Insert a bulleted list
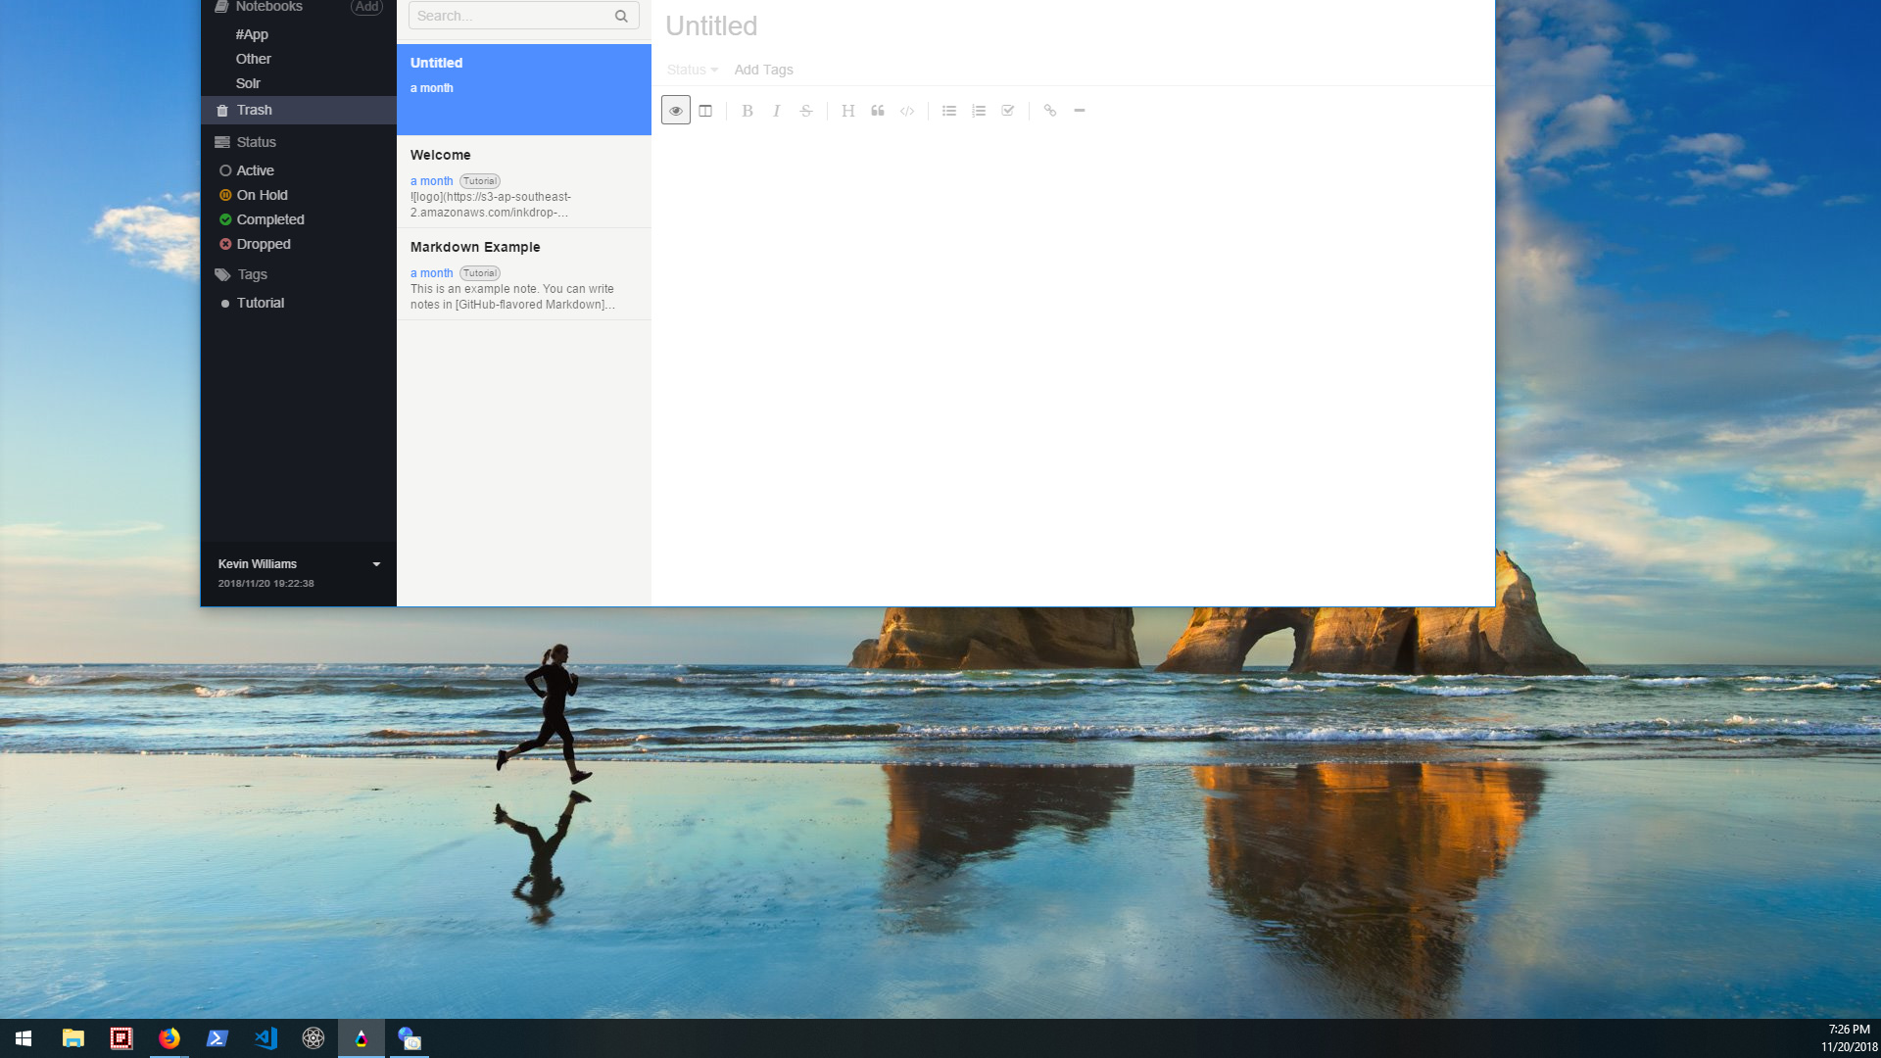Viewport: 1881px width, 1058px height. pos(949,111)
